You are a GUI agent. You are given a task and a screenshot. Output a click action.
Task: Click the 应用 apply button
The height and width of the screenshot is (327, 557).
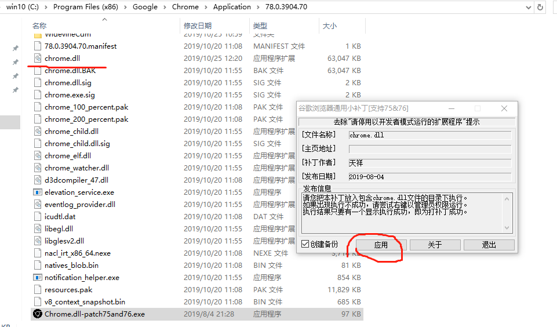[381, 245]
